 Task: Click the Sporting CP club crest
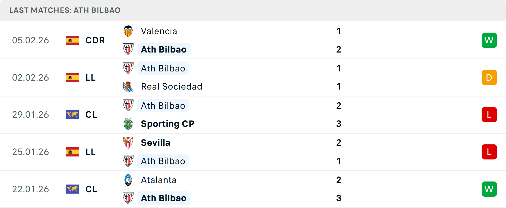(x=128, y=123)
